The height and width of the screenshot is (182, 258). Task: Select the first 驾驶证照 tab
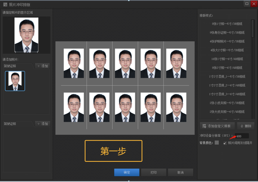tap(10, 66)
